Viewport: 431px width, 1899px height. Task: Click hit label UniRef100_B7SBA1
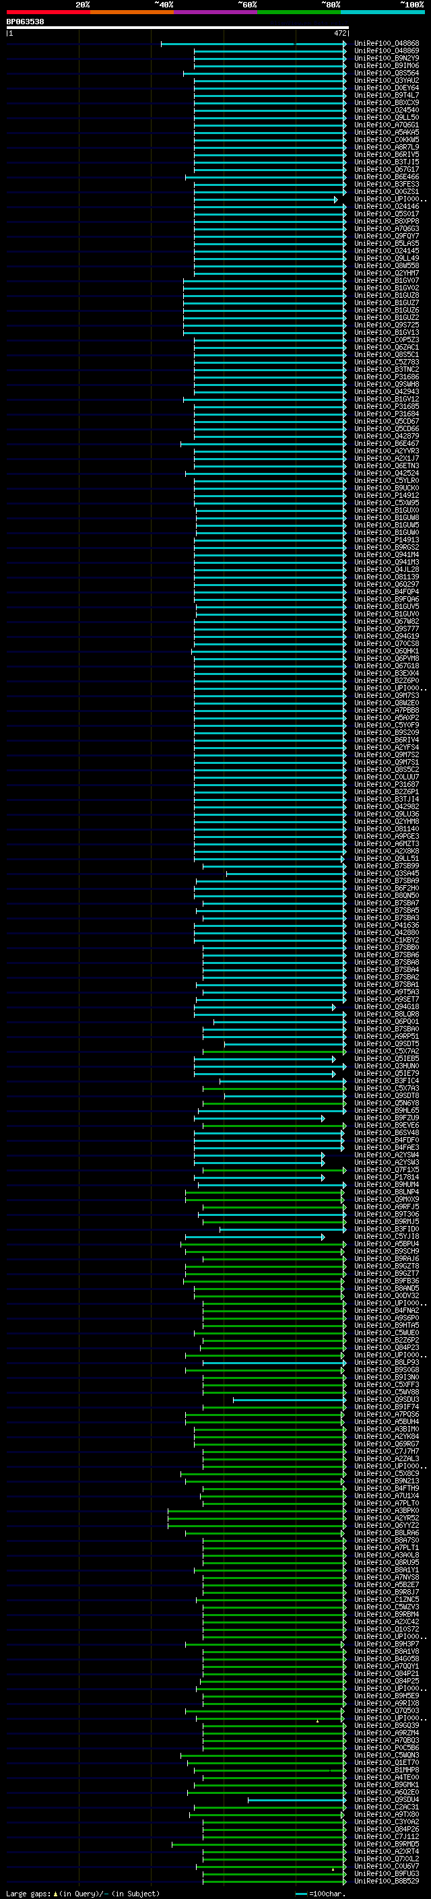point(386,984)
